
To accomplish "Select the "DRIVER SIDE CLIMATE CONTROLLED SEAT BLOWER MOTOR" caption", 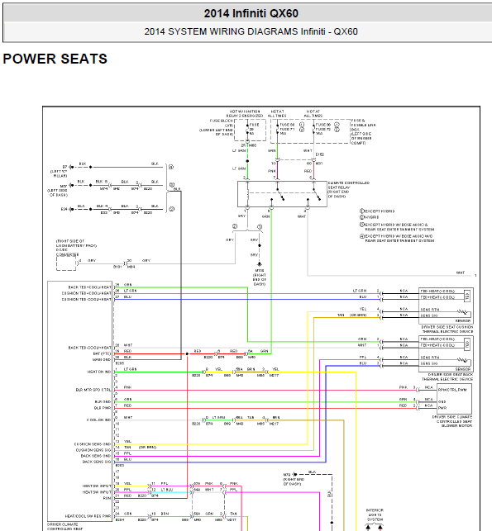I will (x=452, y=421).
